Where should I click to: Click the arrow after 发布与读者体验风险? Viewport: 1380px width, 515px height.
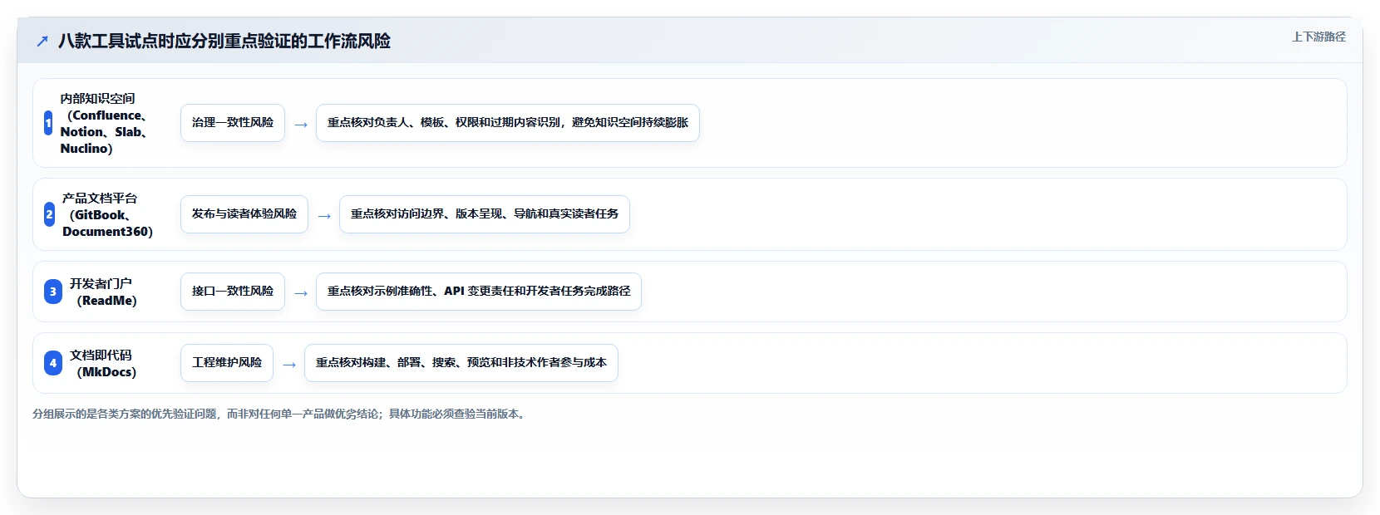click(324, 216)
